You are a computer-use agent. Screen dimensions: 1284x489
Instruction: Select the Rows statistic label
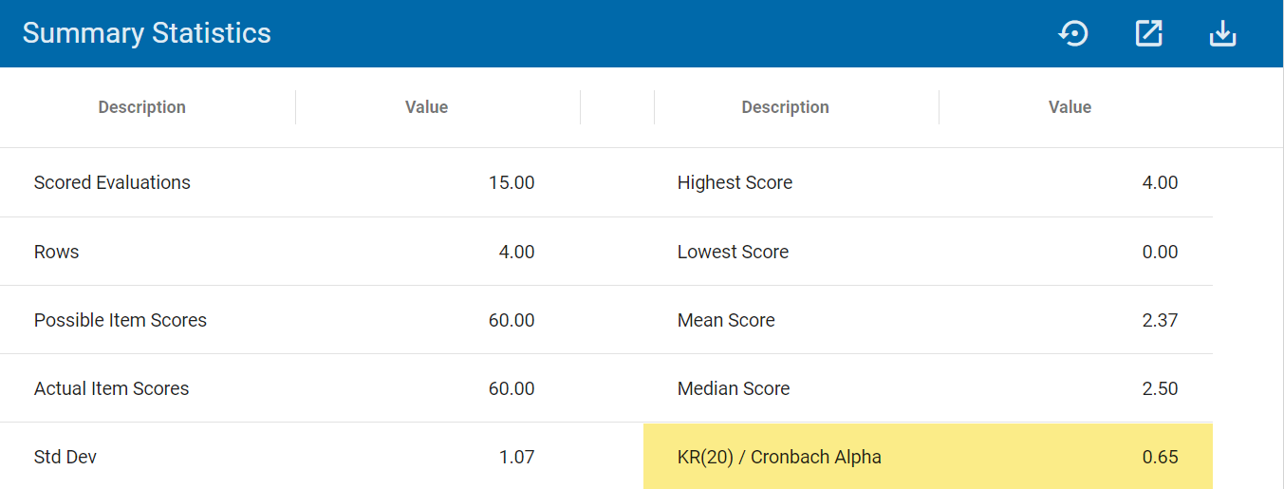57,252
